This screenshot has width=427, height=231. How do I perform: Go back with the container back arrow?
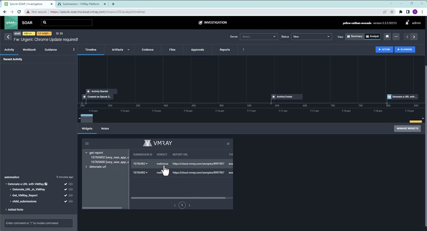8,37
